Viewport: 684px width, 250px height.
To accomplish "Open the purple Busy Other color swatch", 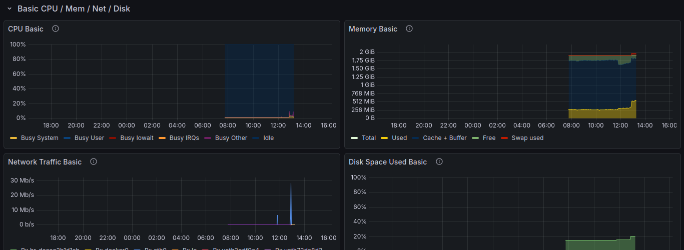I will (x=208, y=138).
